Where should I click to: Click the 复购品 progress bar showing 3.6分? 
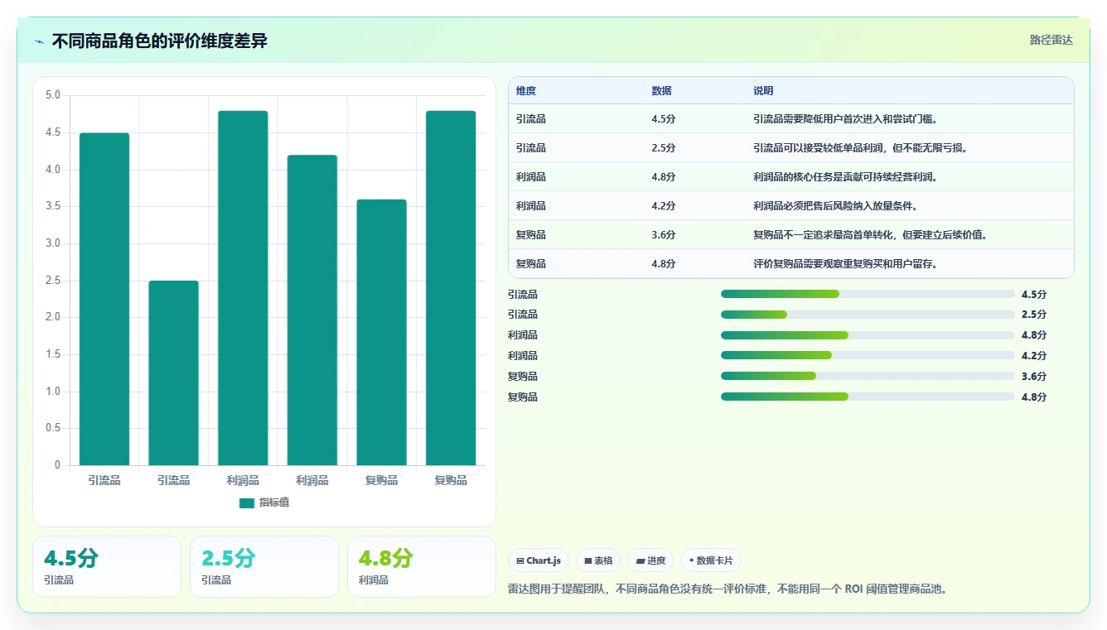[x=868, y=376]
